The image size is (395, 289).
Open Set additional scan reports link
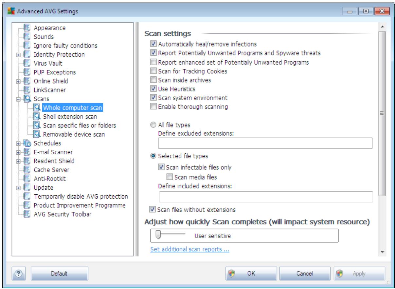click(x=190, y=249)
